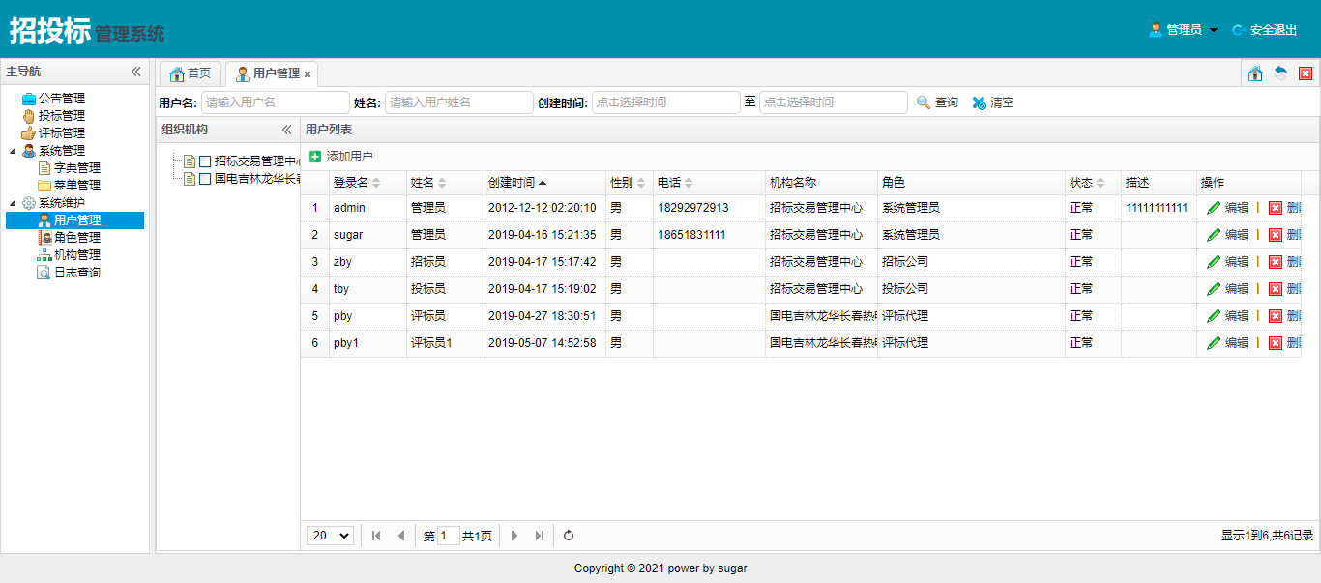
Task: Open the 管理员 account dropdown menu
Action: pyautogui.click(x=1184, y=30)
